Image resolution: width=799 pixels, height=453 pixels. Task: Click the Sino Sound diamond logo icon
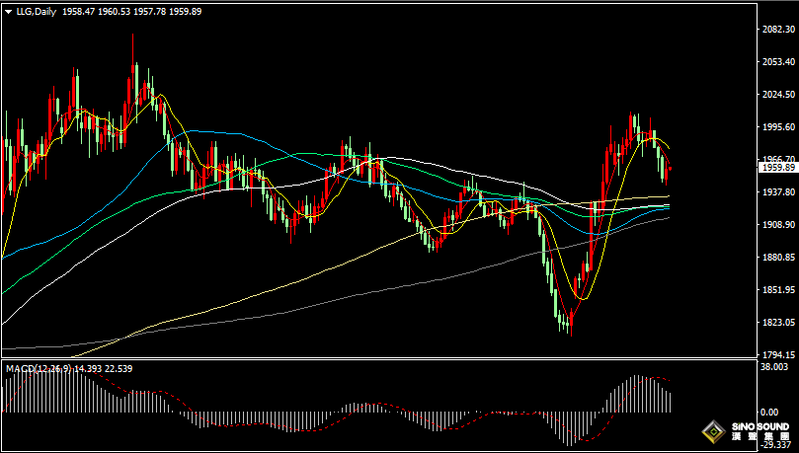(x=713, y=432)
